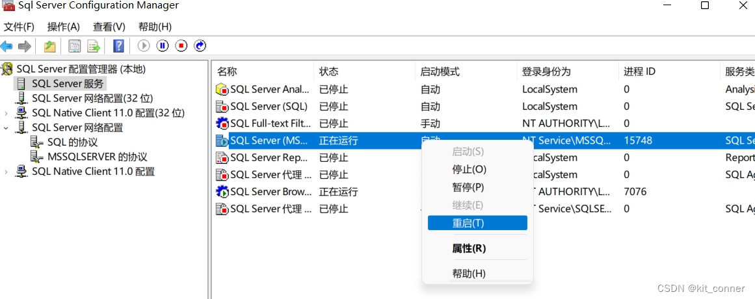Click the SQL Server 服务 tree icon

(21, 84)
